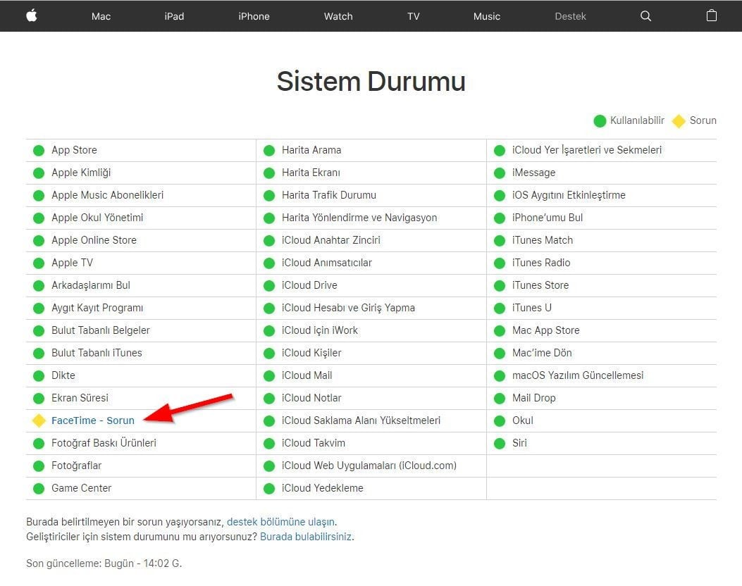742x586 pixels.
Task: Open the shopping bag icon
Action: click(712, 15)
